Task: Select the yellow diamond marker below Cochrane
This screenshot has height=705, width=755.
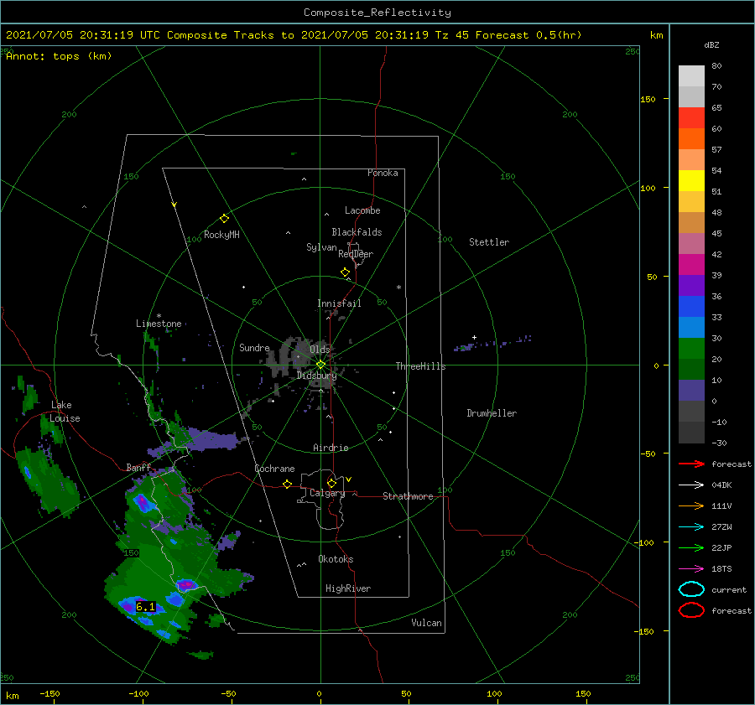Action: click(x=287, y=484)
